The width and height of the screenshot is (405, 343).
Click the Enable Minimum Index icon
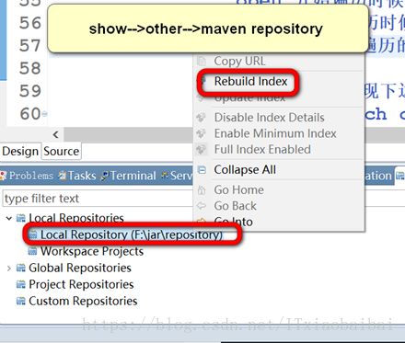click(x=201, y=133)
